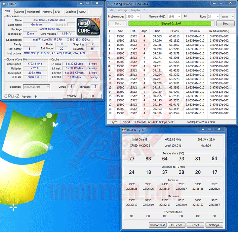Minimize the LinX window
The image size is (238, 232).
[x=214, y=3]
